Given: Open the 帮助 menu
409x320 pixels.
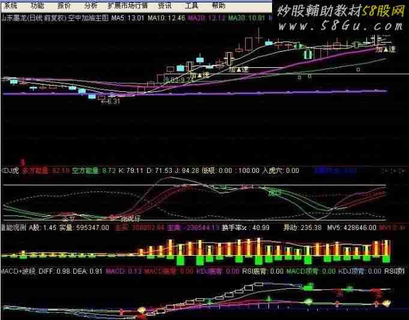Looking at the screenshot, I should [x=218, y=5].
